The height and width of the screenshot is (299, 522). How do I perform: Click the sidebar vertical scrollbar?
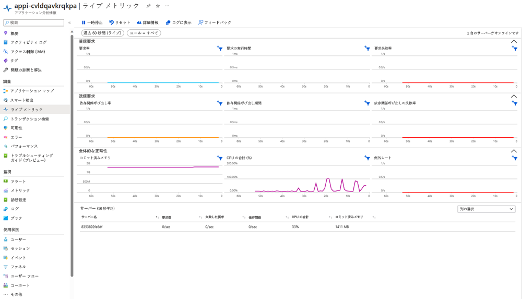72,155
